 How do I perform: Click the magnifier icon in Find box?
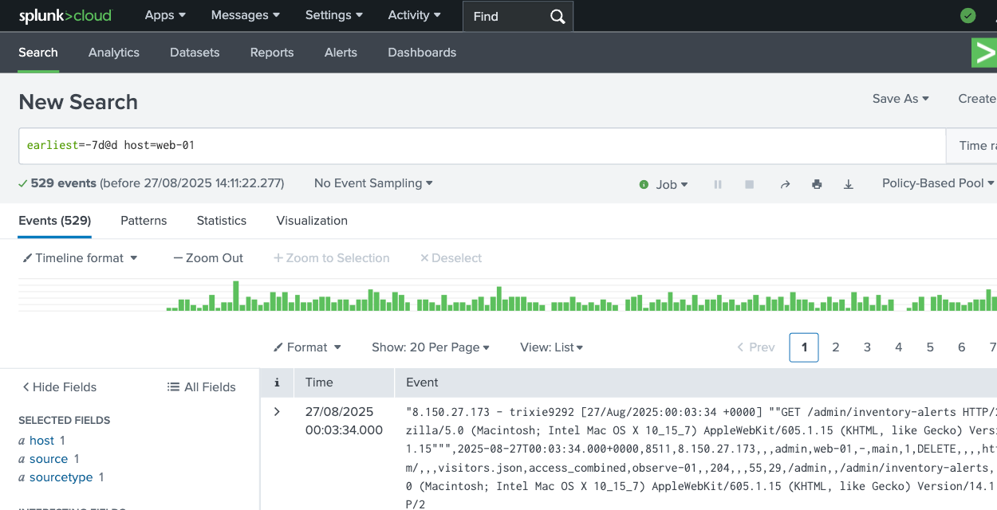coord(558,16)
